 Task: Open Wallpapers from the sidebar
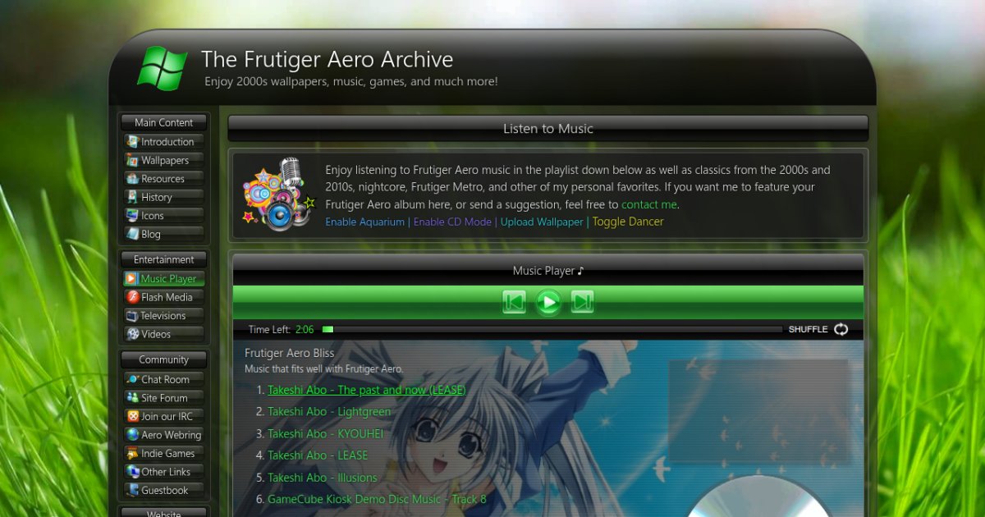click(x=163, y=160)
